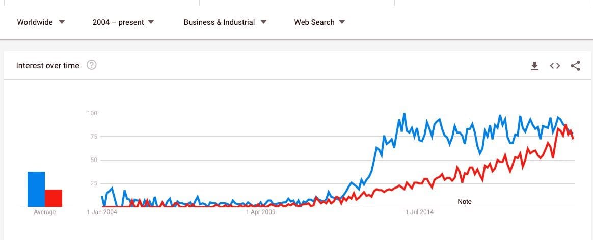593x240 pixels.
Task: Open the help question mark icon
Action: tap(92, 65)
